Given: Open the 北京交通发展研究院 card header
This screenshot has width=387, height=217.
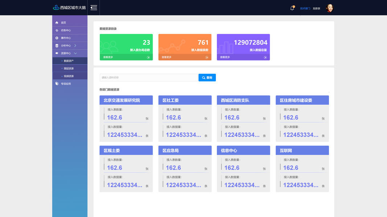Looking at the screenshot, I should [x=126, y=100].
